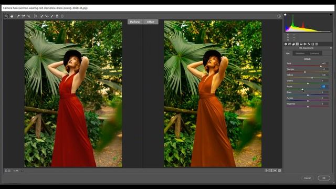Click the Cancel button
The height and width of the screenshot is (189, 336).
point(307,178)
